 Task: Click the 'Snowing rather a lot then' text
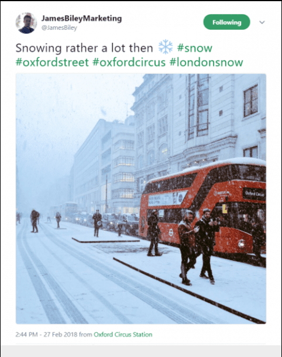click(84, 48)
